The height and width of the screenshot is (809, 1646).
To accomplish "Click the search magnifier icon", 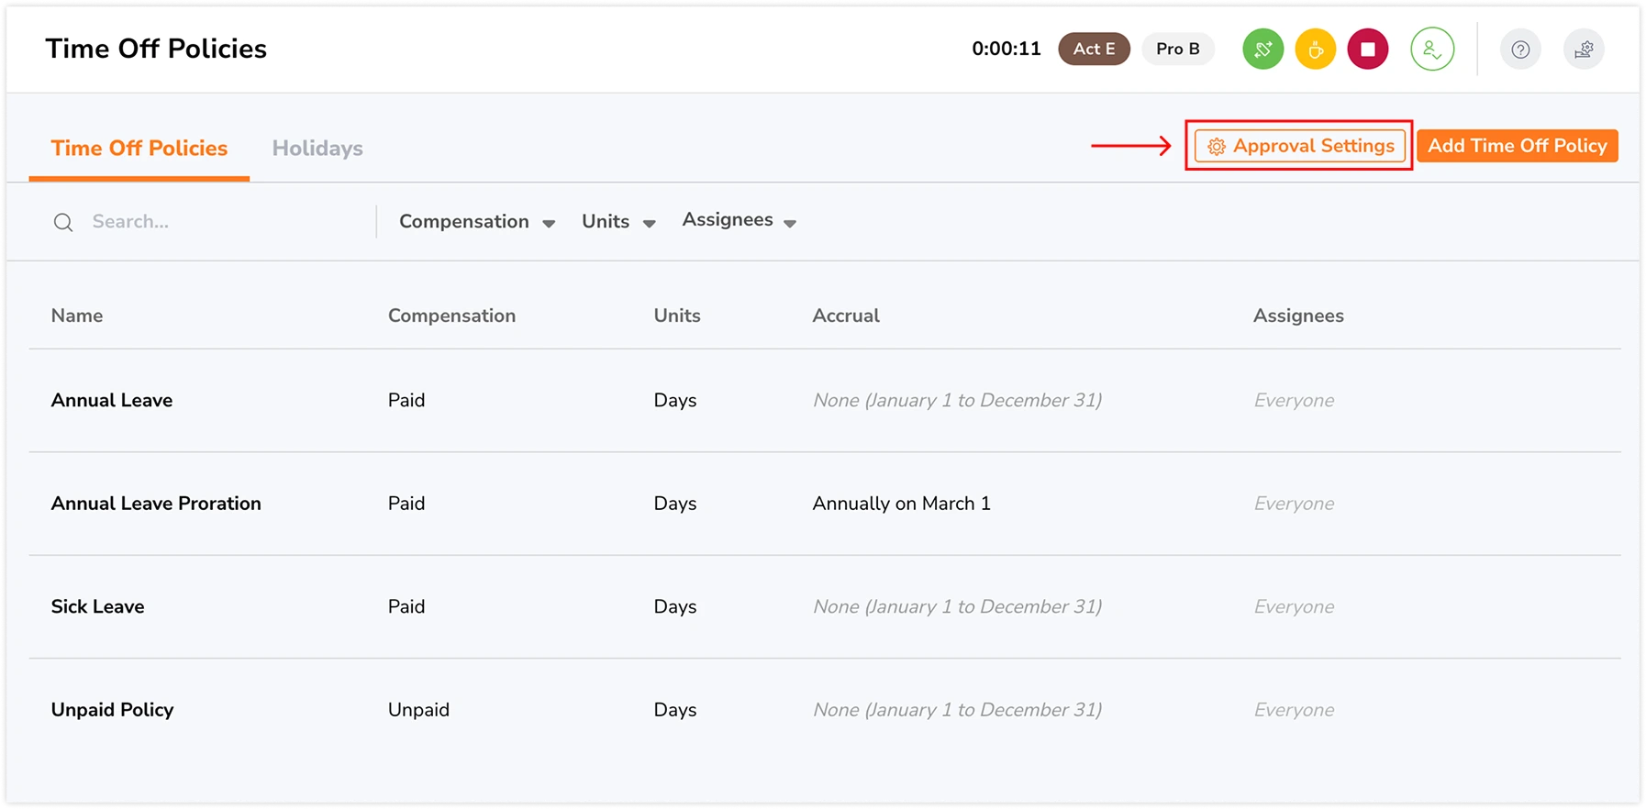I will [x=63, y=222].
